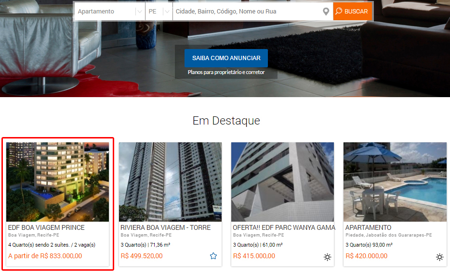Screen dimensions: 450x276
Task: Click the map pin location icon
Action: coord(326,12)
